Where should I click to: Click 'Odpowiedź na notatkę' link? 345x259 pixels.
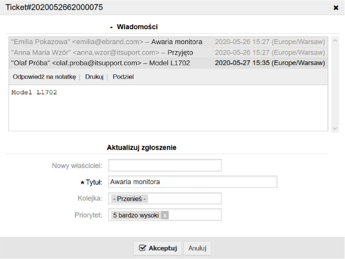tap(44, 77)
